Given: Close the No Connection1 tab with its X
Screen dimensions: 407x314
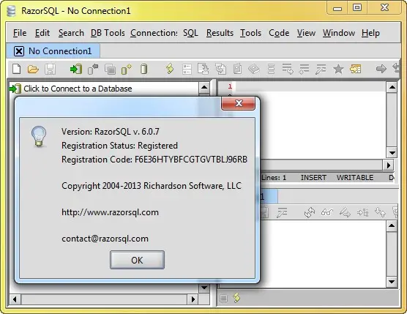Looking at the screenshot, I should 19,51.
